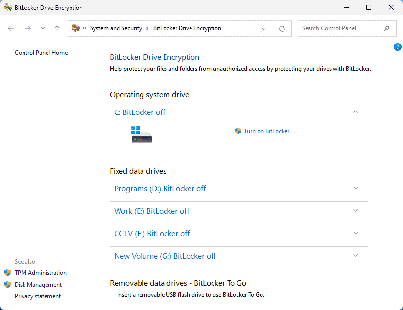Collapse the C: BitLocker off section
Screen dimensions: 403x310
coord(356,111)
